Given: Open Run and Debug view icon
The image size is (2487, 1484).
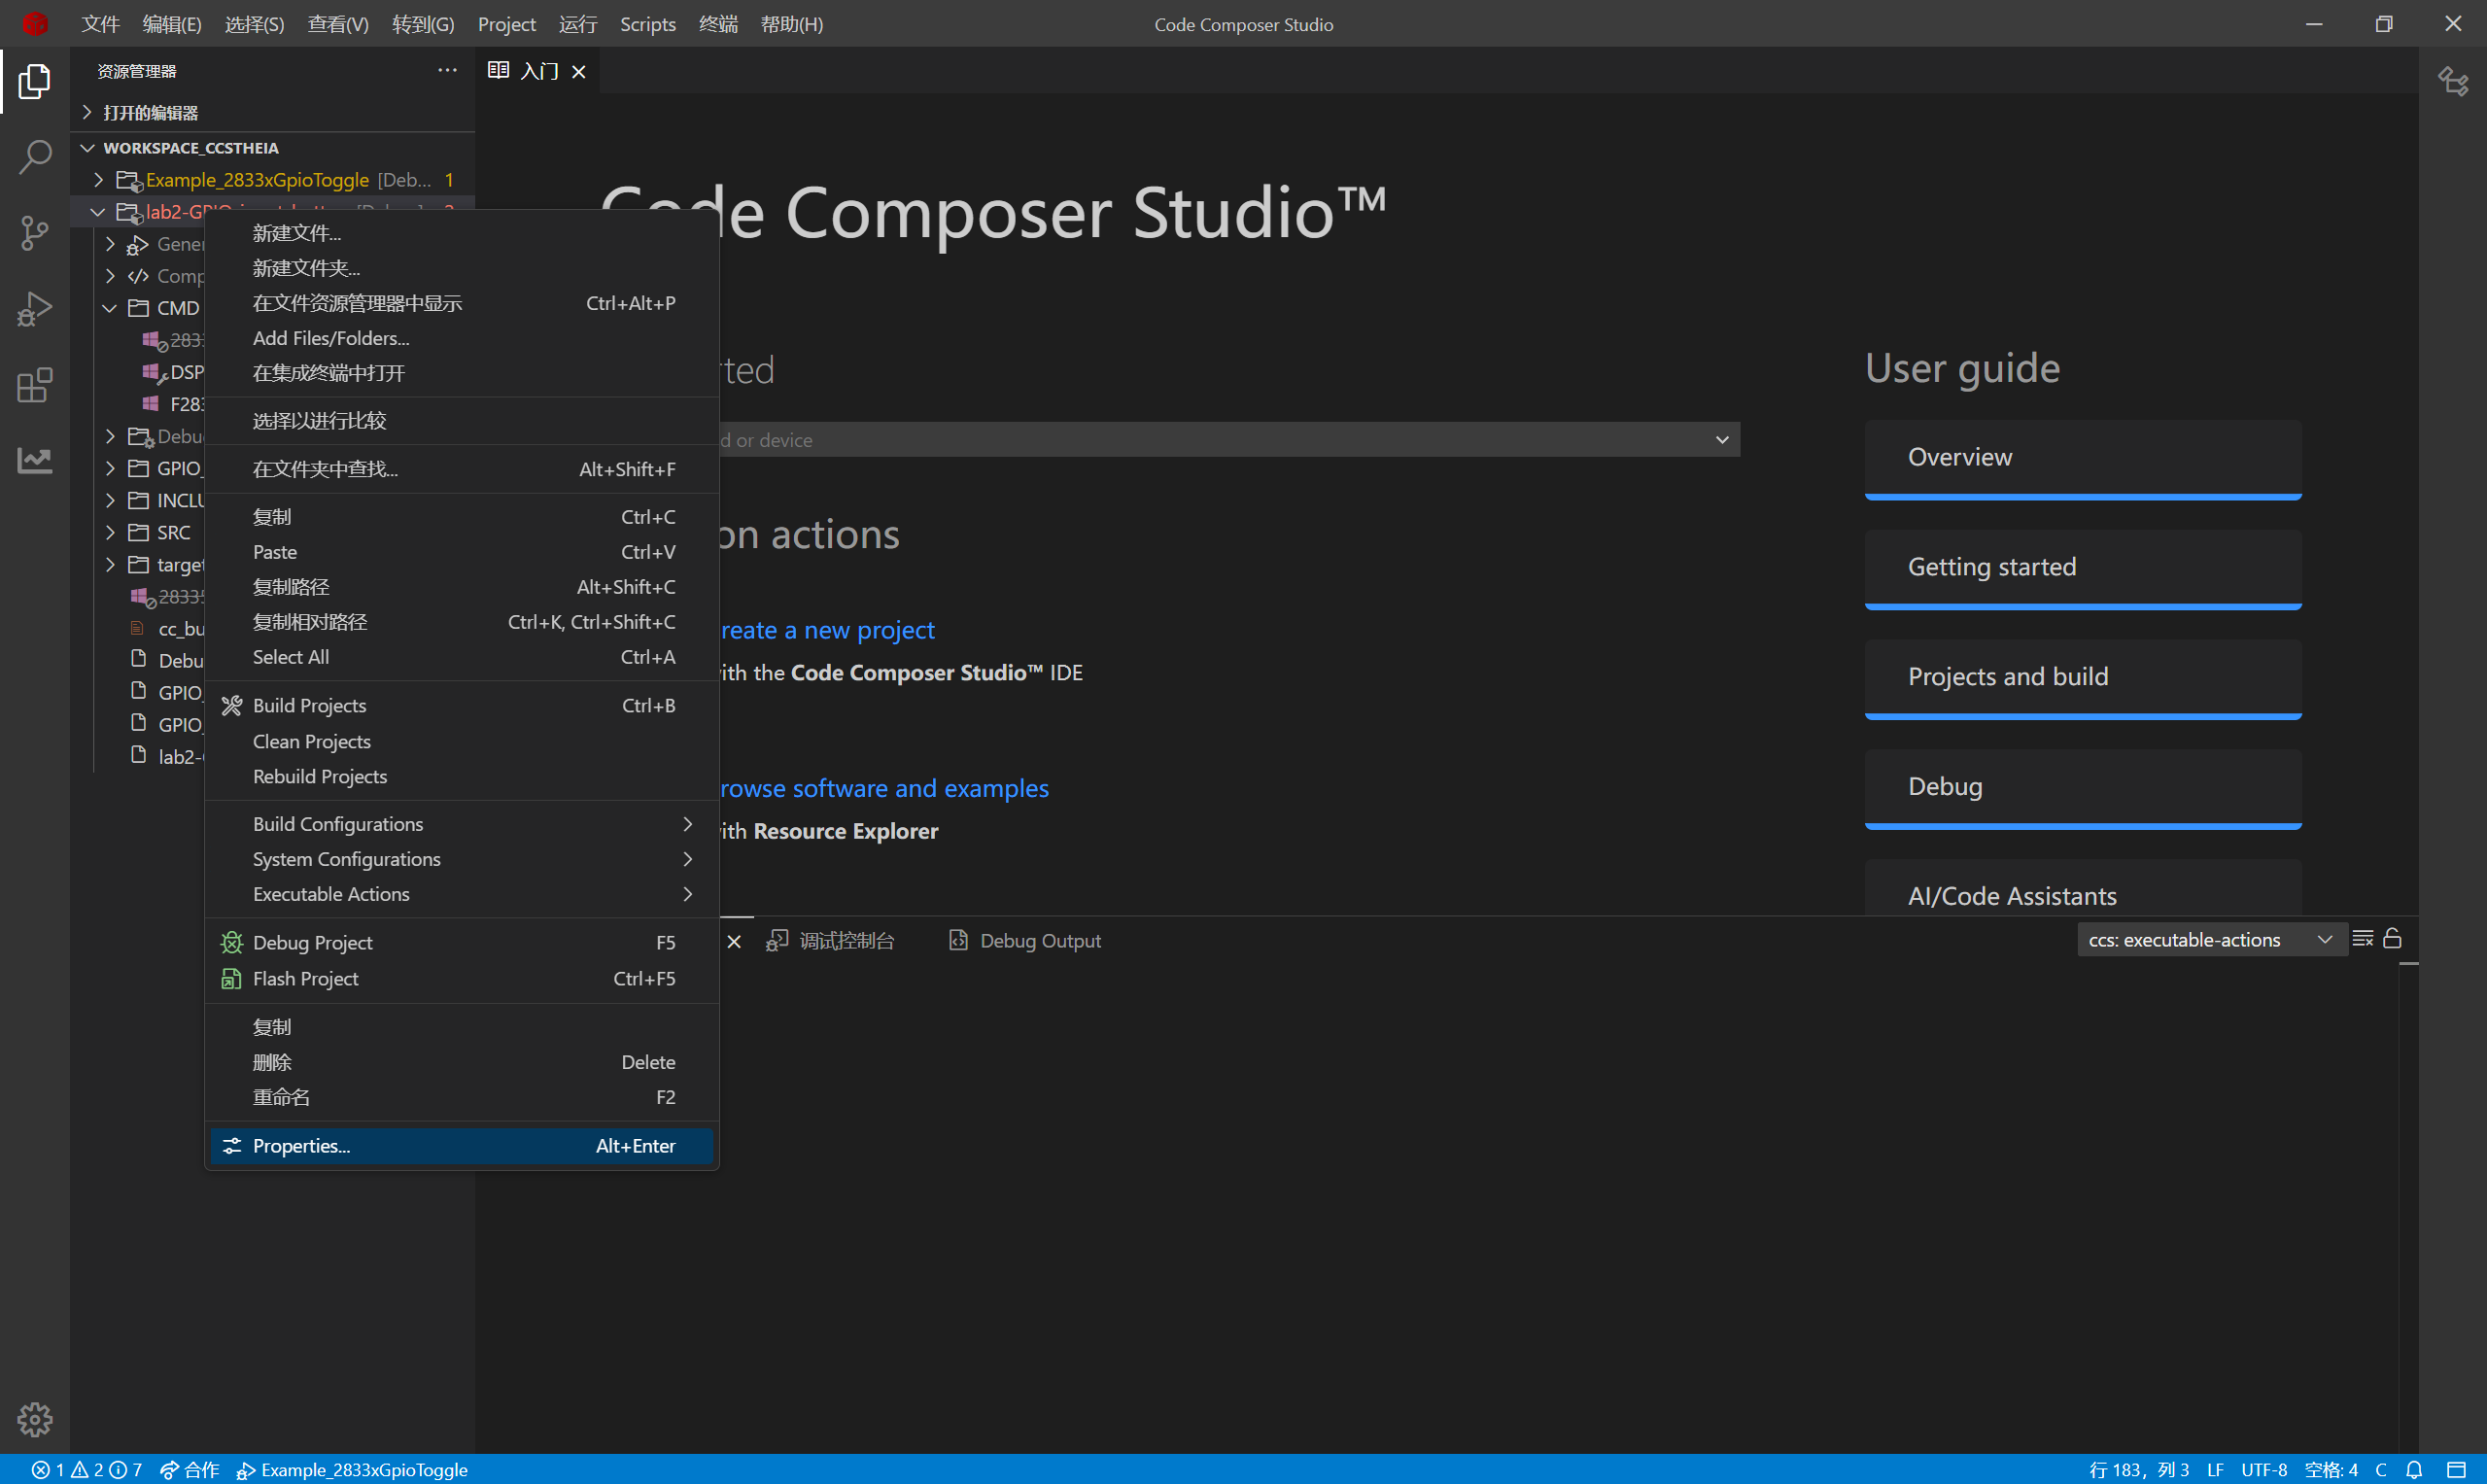Looking at the screenshot, I should [x=35, y=309].
